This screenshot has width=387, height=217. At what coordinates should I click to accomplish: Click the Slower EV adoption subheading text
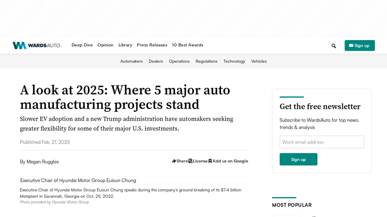tap(127, 124)
